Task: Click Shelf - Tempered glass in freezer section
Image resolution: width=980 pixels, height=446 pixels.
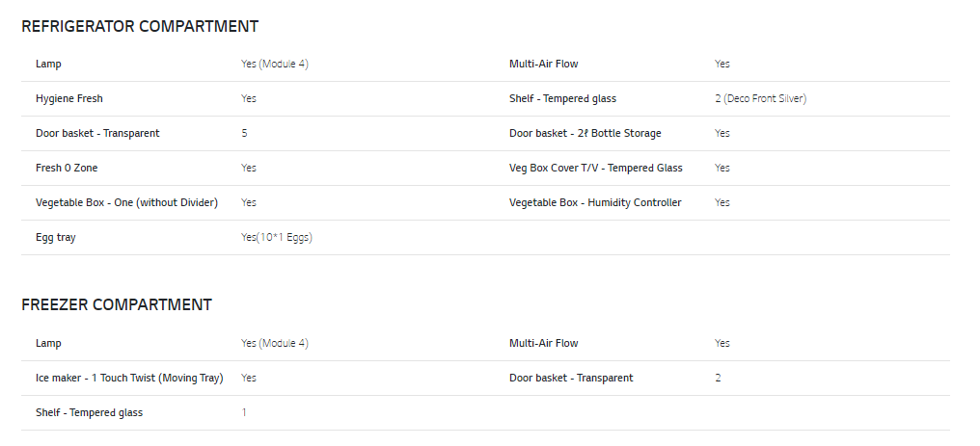Action: click(x=89, y=413)
